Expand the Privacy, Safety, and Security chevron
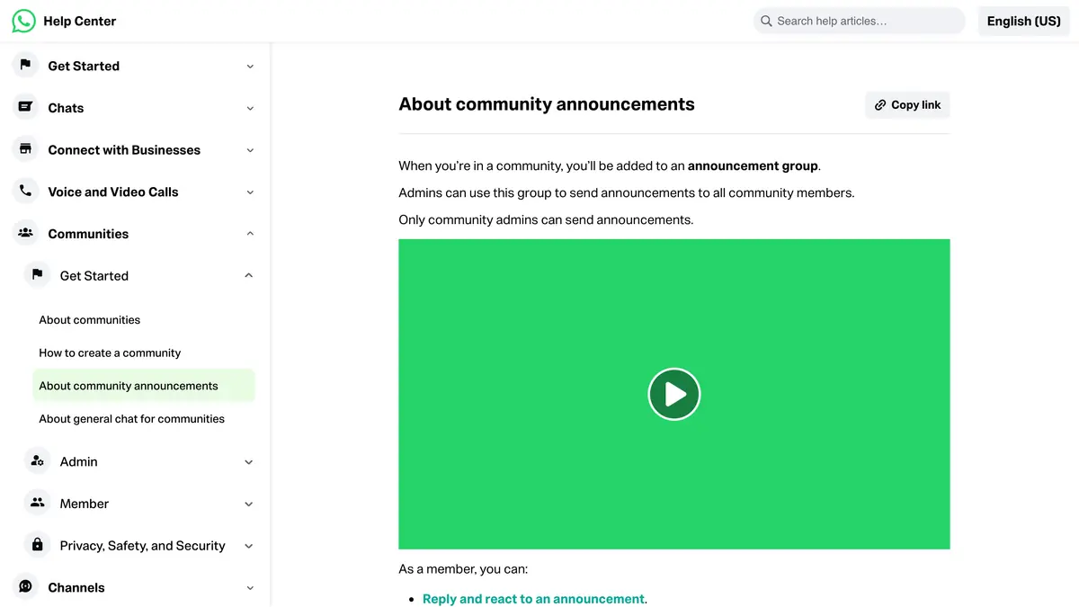This screenshot has height=607, width=1079. pos(249,546)
